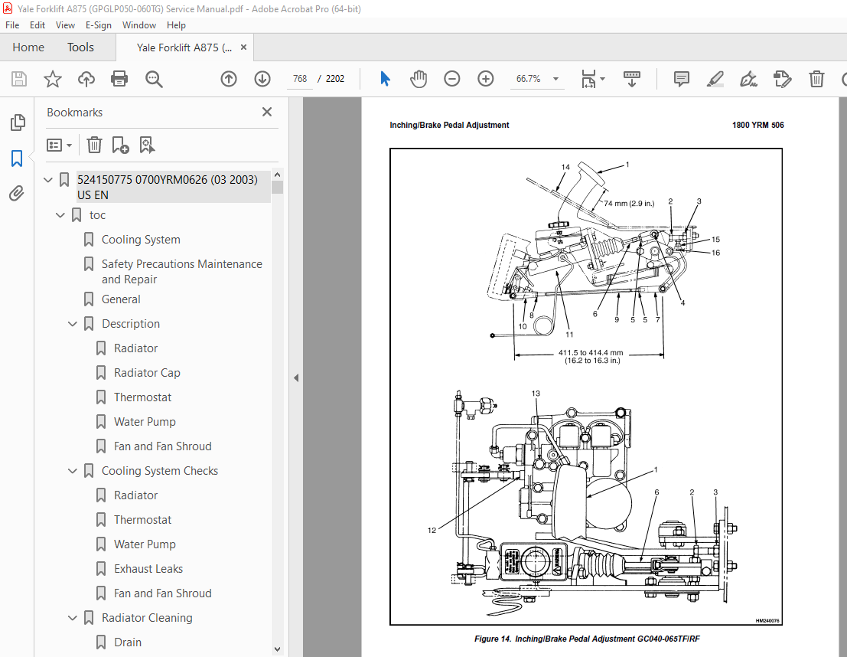Open Thermostat under Cooling System Checks

142,520
